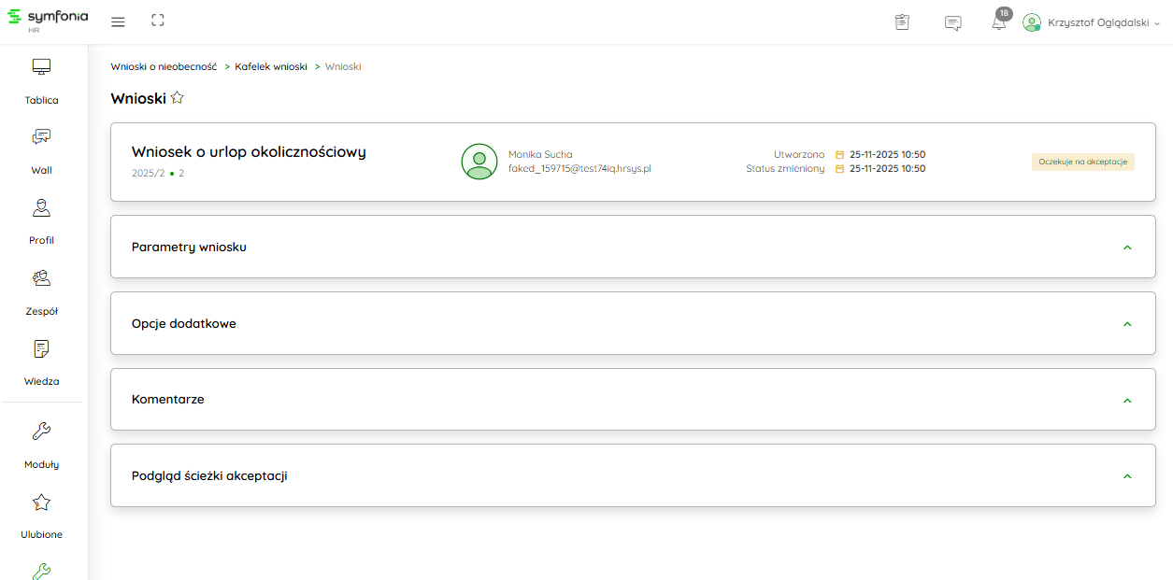Toggle fullscreen mode icon
The width and height of the screenshot is (1173, 580).
click(x=157, y=21)
